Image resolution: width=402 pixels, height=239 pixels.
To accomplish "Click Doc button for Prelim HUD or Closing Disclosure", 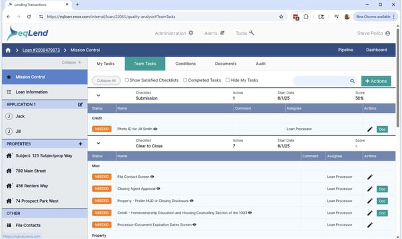I will [382, 201].
